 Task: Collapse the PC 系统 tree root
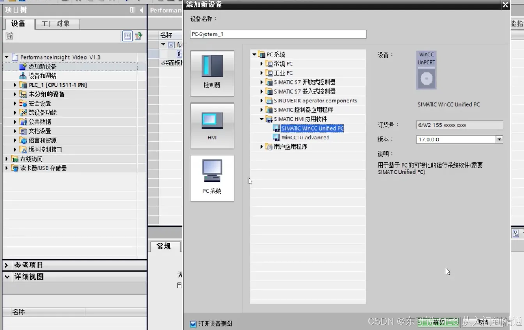pyautogui.click(x=255, y=55)
